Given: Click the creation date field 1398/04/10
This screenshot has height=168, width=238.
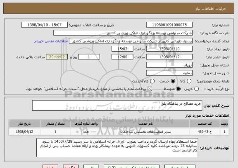Looking at the screenshot, I should pos(169,49).
